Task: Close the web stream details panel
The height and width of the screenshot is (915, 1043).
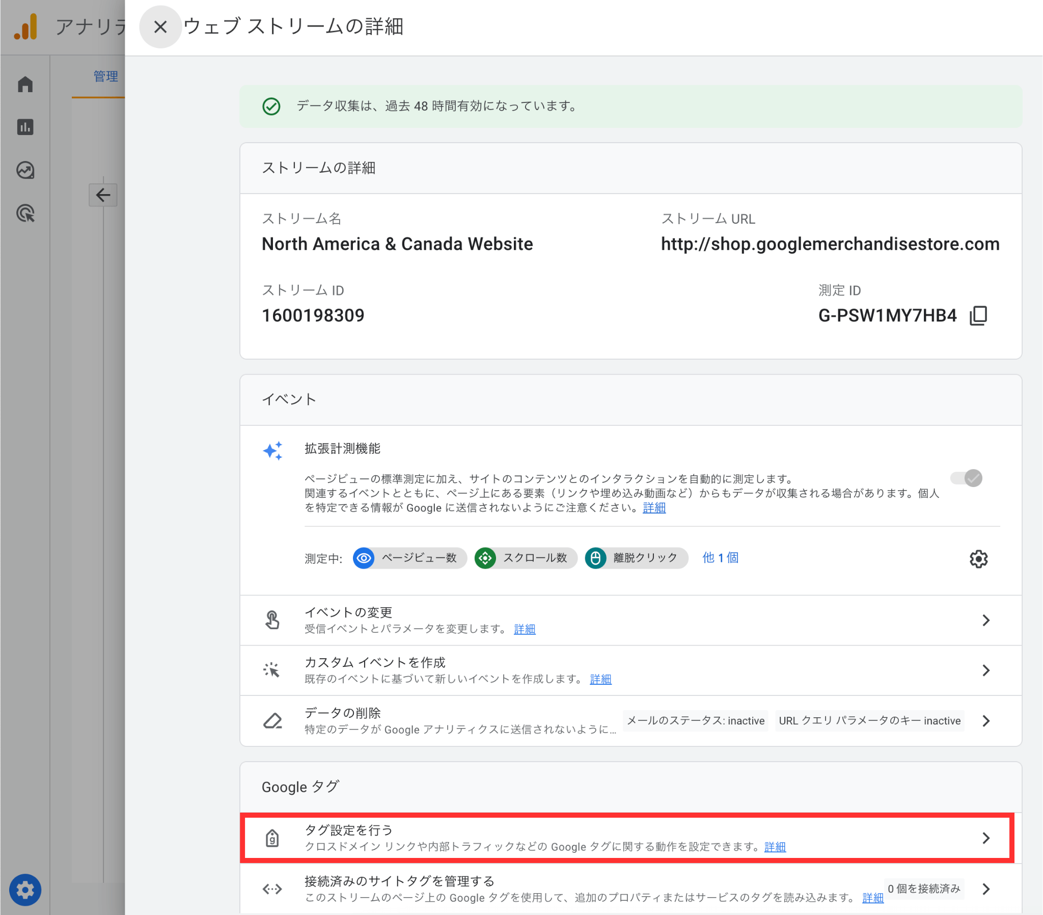Action: point(160,26)
